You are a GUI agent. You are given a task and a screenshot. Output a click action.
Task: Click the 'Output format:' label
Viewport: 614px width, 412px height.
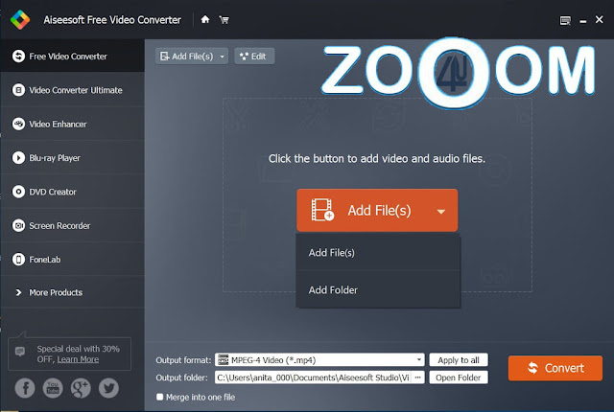click(183, 360)
